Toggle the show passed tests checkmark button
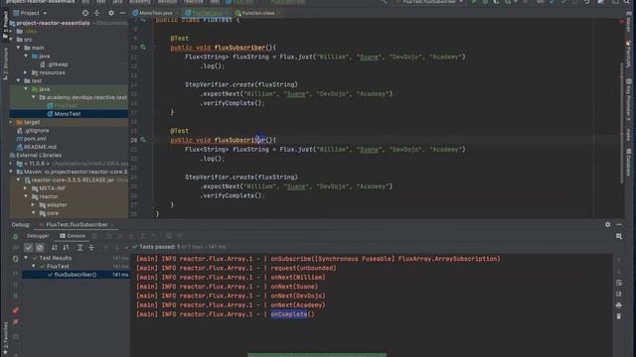 [28, 247]
